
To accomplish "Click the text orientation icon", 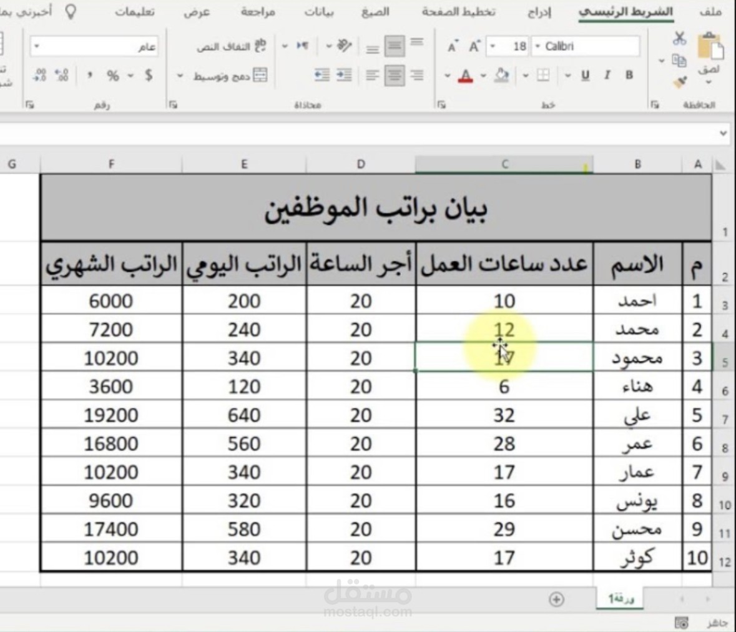I will point(345,46).
